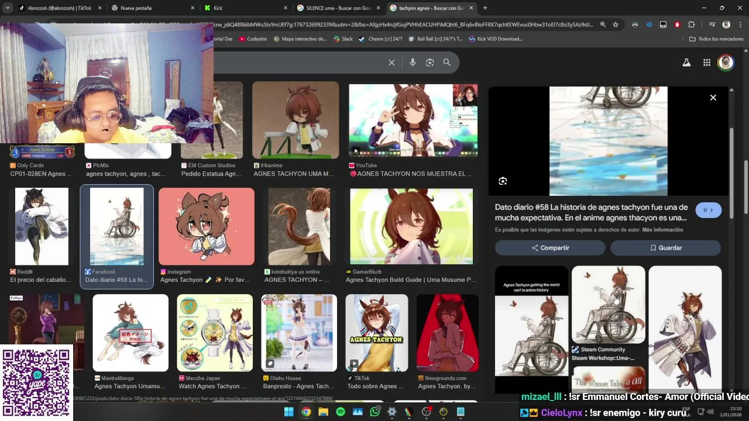
Task: Open the Chrome profile avatar in toolbar
Action: click(726, 25)
